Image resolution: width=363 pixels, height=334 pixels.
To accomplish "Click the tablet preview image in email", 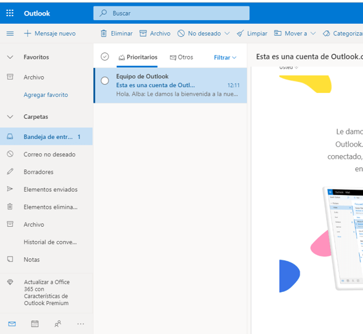I will pyautogui.click(x=342, y=238).
